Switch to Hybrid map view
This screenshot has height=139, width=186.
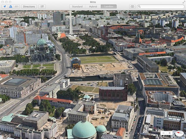tap(93, 7)
